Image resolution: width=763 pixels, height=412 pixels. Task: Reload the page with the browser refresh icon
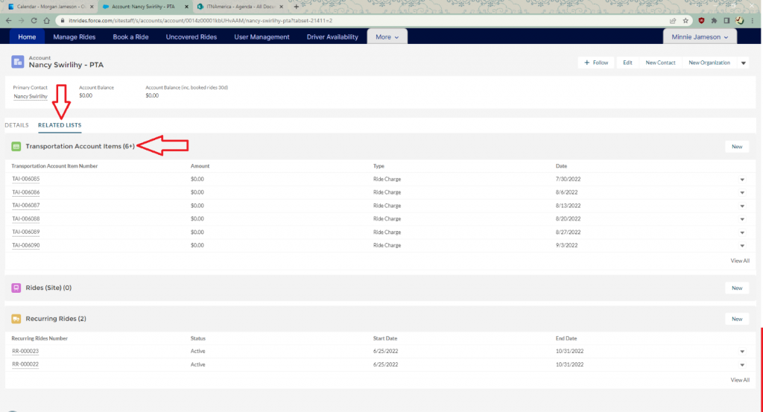tap(34, 20)
